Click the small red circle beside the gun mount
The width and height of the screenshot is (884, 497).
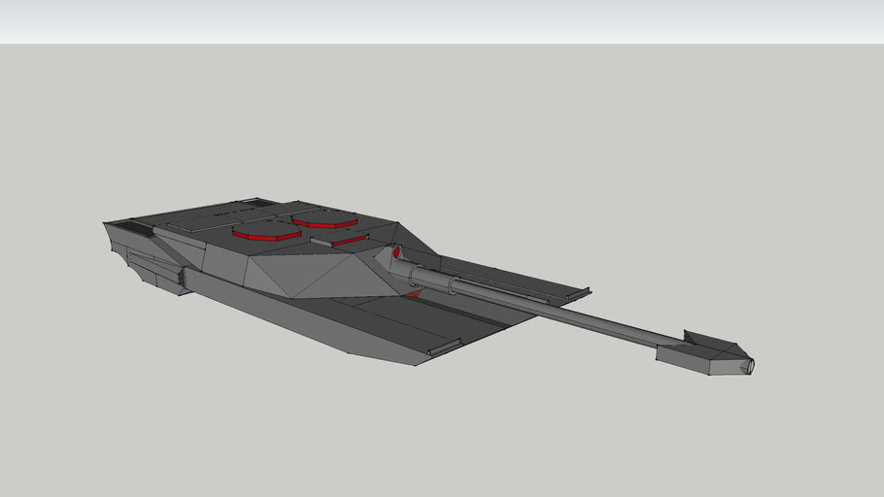[396, 253]
